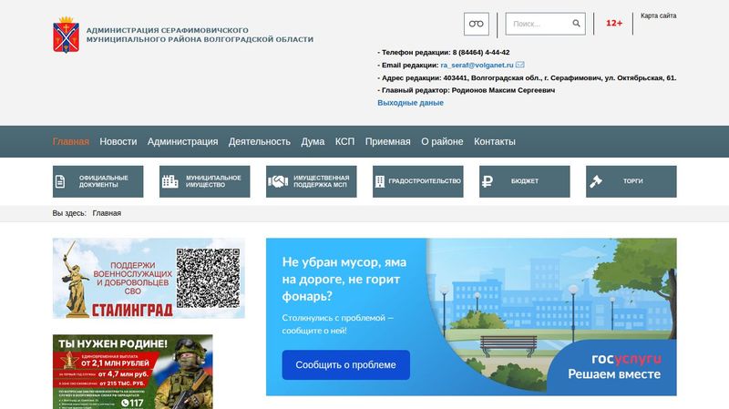The image size is (729, 409).
Task: Click into the Поиск search field
Action: point(539,24)
